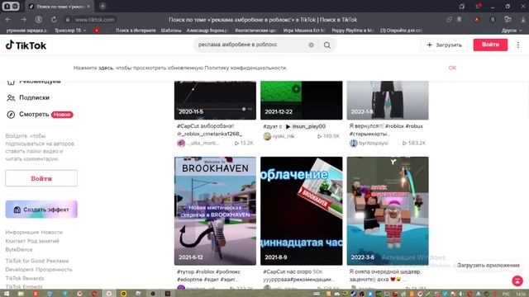The width and height of the screenshot is (529, 297).
Task: Click the red floating button at the bottom right
Action: coord(517,280)
